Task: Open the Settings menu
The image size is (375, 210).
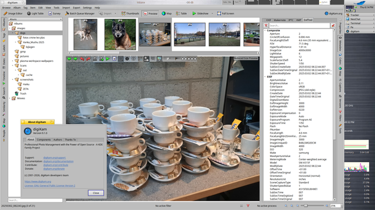Action: [x=87, y=8]
